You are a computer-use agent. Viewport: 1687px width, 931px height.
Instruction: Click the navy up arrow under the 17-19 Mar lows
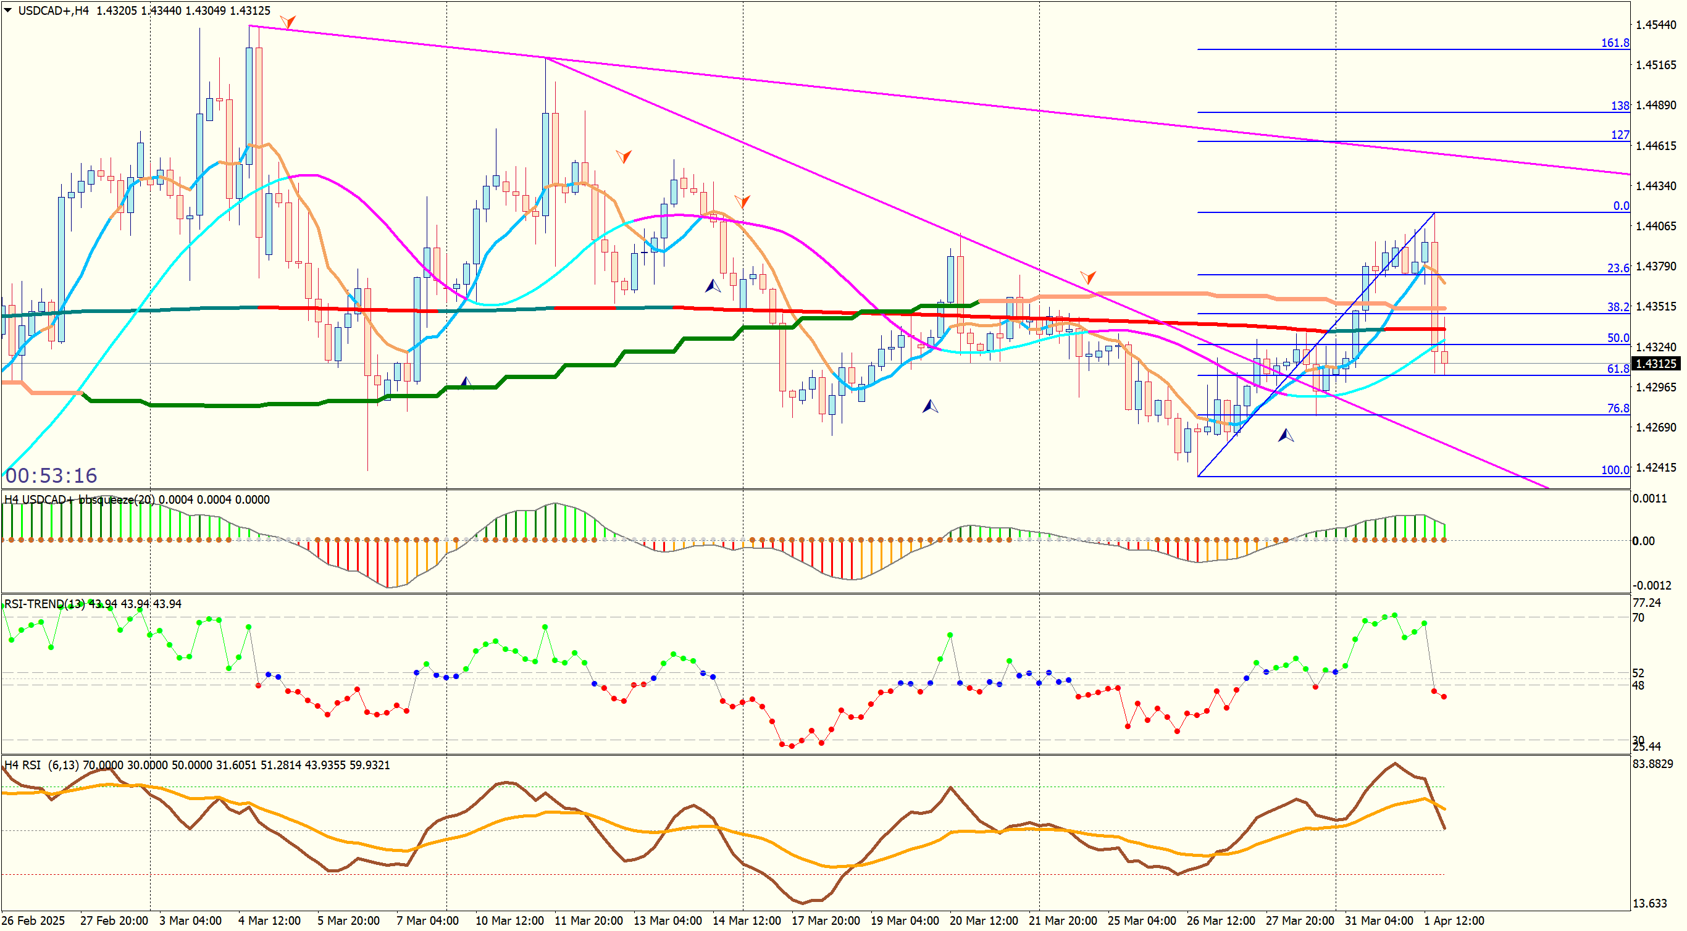pyautogui.click(x=930, y=407)
